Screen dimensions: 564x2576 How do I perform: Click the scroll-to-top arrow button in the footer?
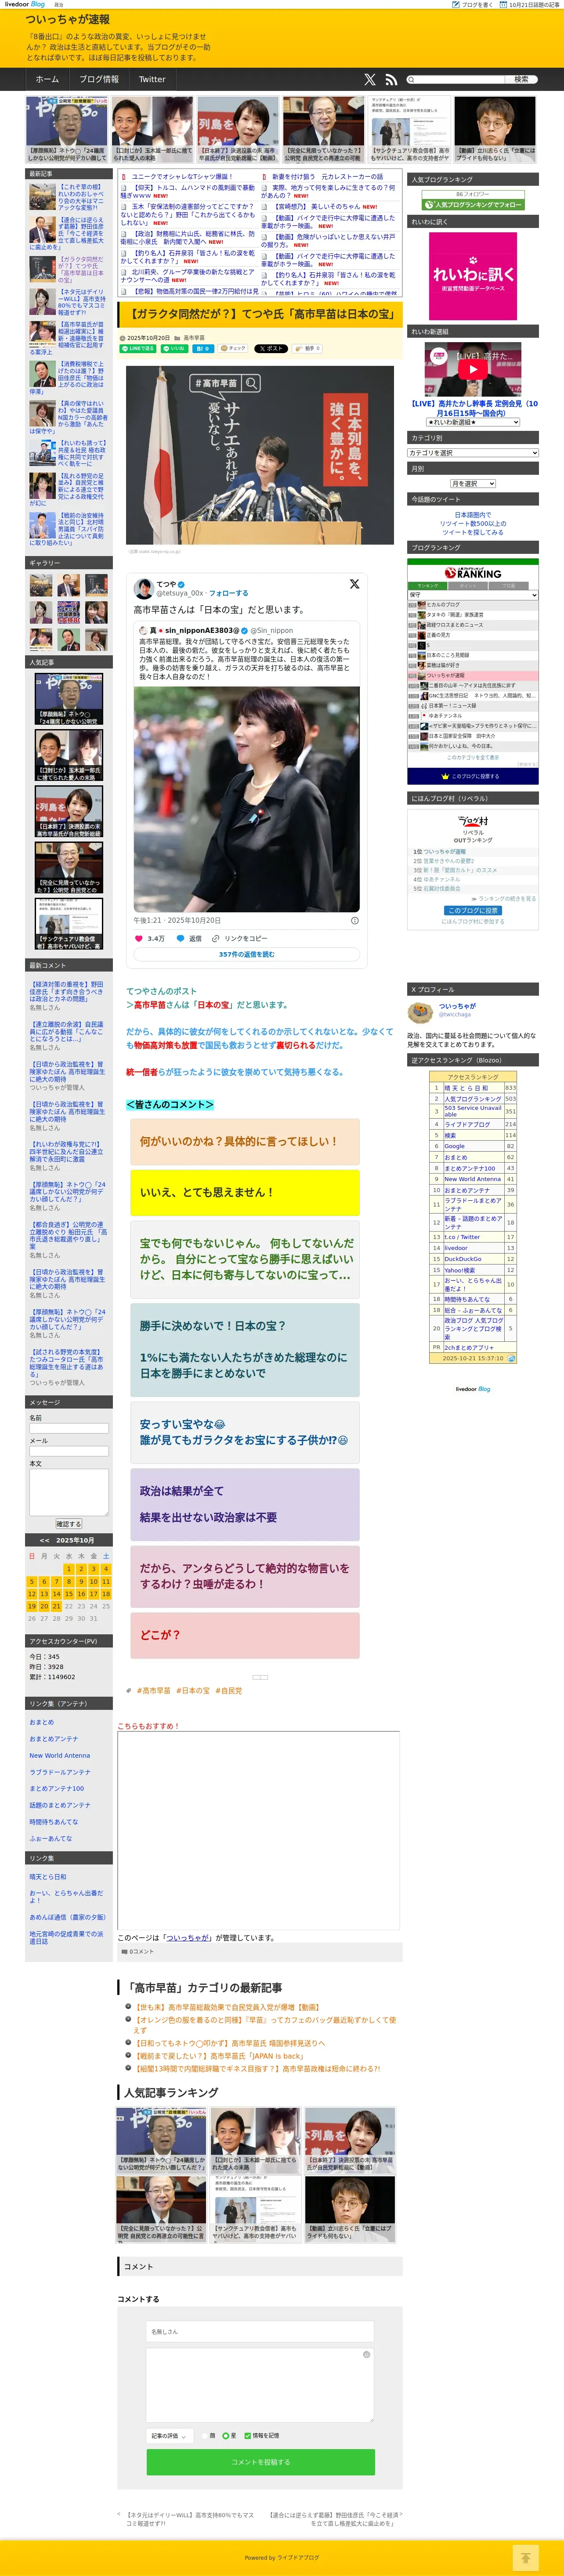(x=525, y=2557)
